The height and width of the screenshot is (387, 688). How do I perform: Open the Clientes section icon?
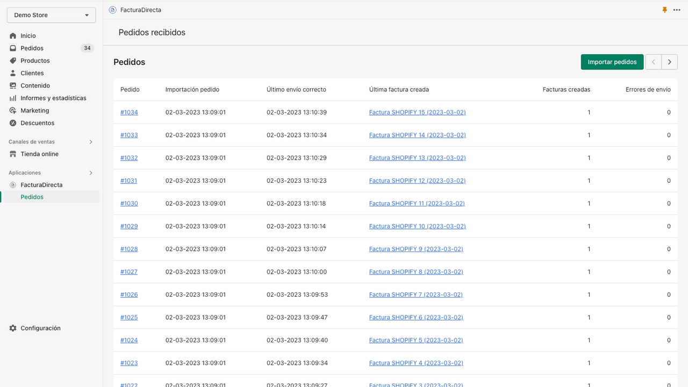coord(13,73)
